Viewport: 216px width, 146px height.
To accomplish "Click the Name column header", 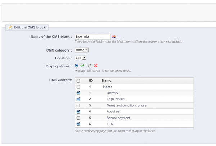I will point(107,81).
